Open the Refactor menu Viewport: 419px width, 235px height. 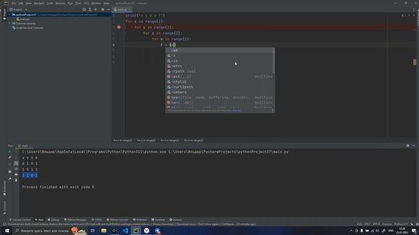(x=60, y=3)
